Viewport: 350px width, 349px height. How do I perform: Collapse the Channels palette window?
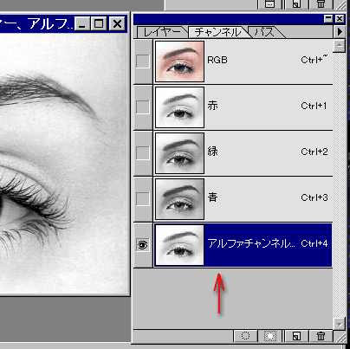tap(328, 19)
